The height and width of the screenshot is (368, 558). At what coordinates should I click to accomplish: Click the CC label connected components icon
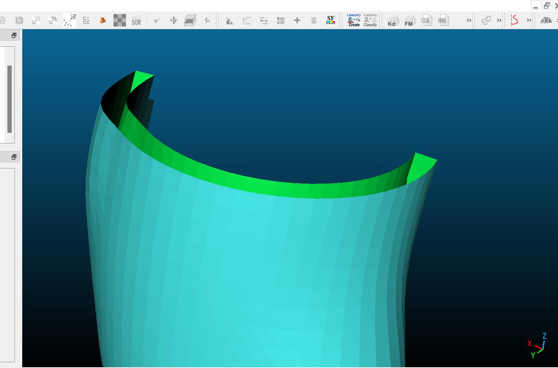(x=86, y=21)
